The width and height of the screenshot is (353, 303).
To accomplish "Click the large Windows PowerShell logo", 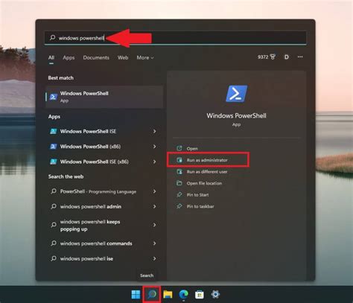I will point(236,94).
